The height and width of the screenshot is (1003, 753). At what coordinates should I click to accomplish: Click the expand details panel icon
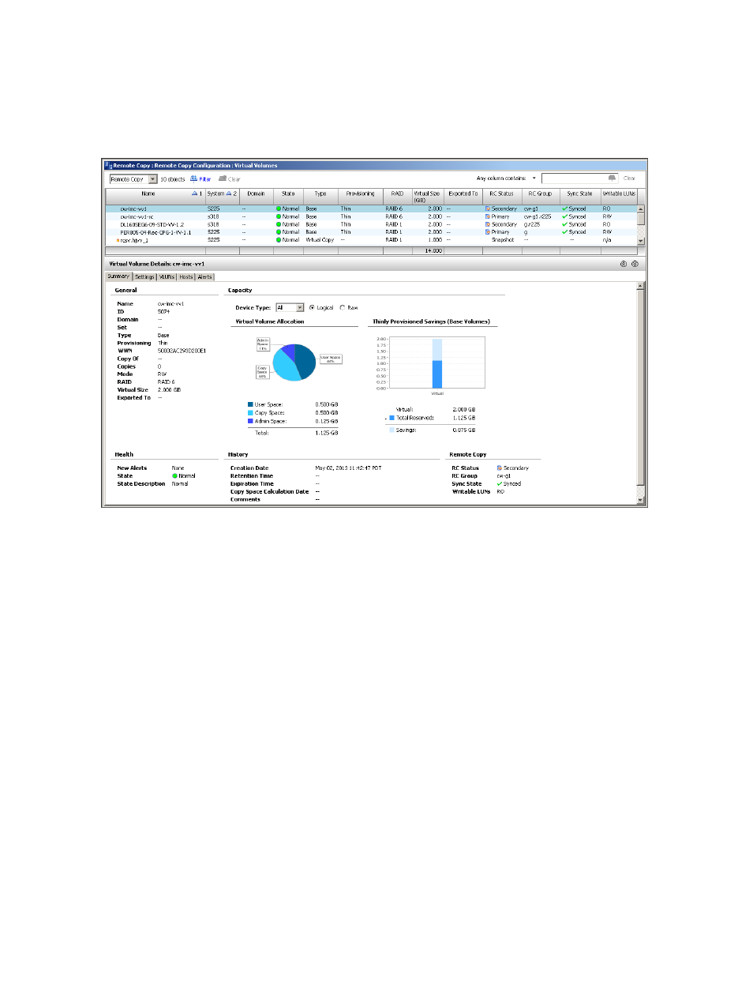tap(635, 264)
